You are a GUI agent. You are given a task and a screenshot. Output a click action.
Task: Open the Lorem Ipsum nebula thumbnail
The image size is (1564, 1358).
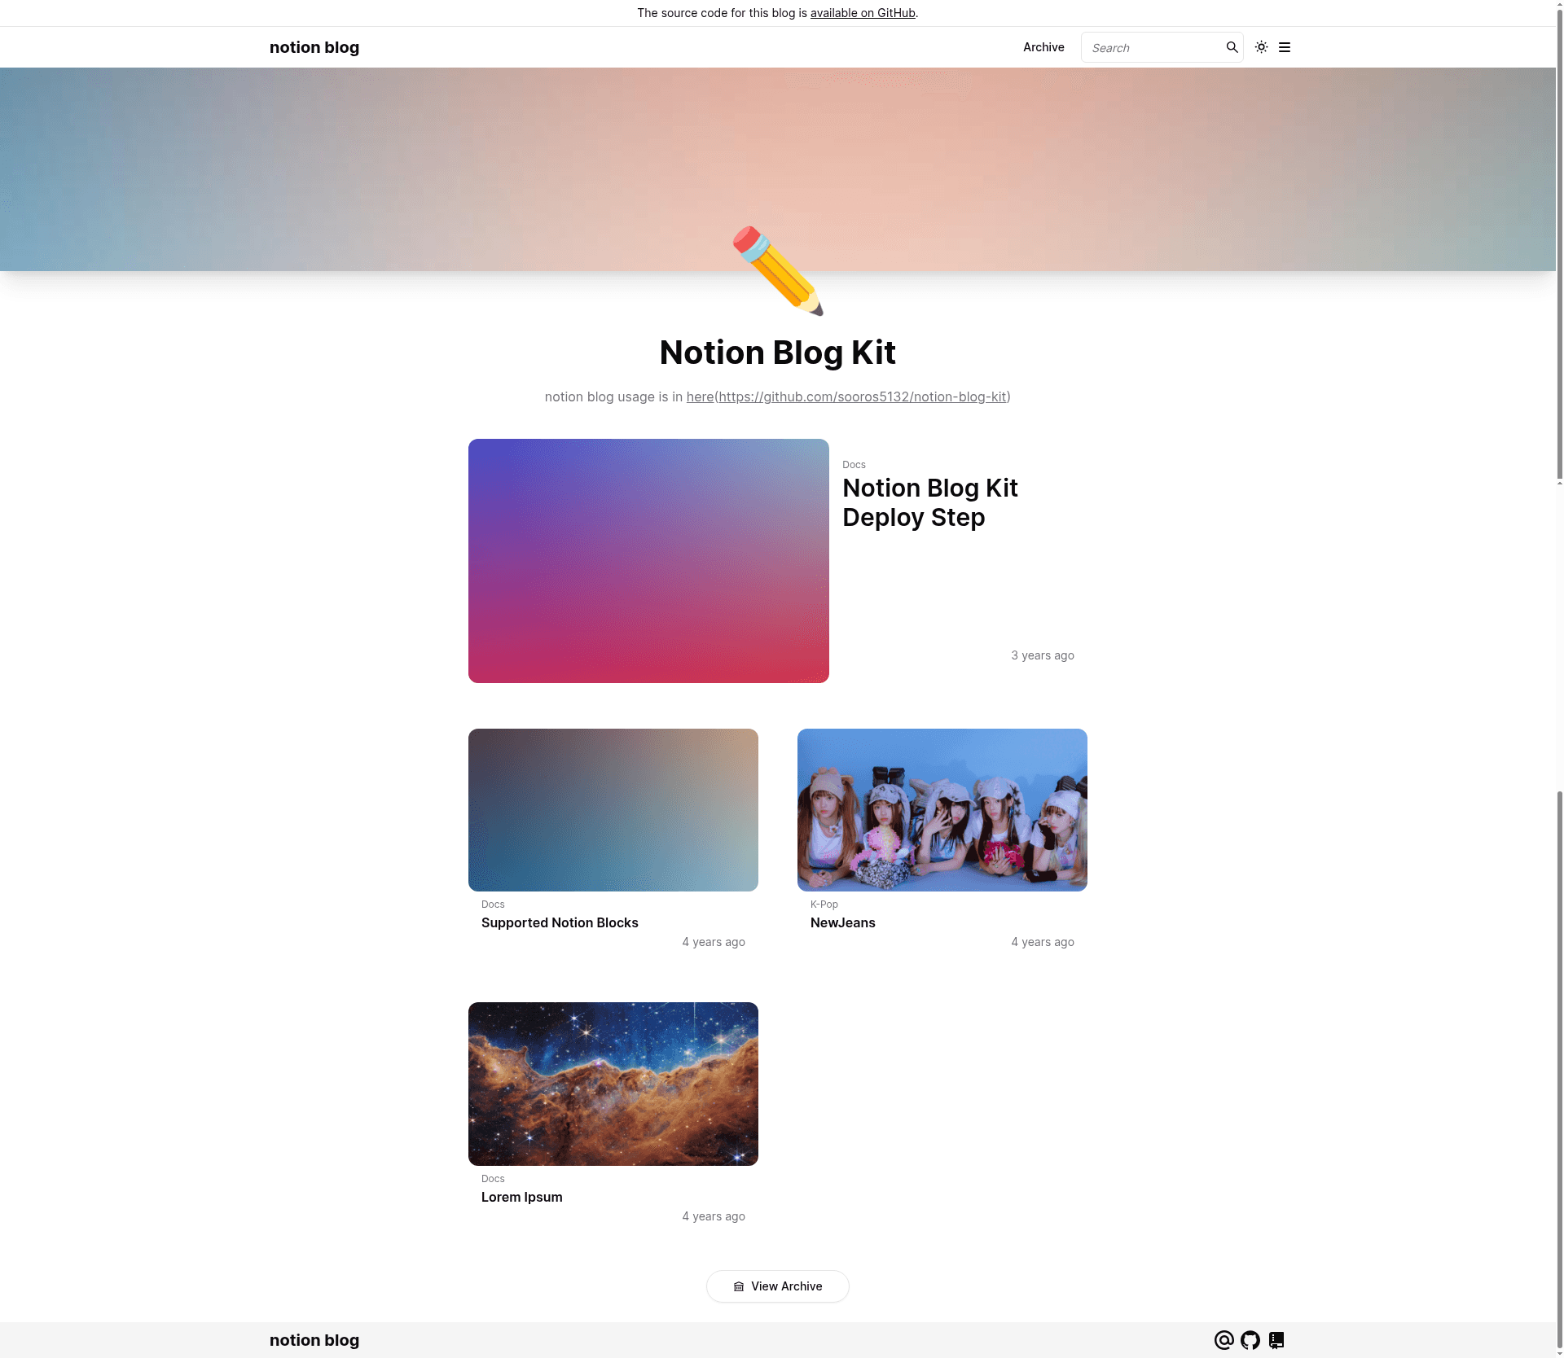(x=613, y=1084)
